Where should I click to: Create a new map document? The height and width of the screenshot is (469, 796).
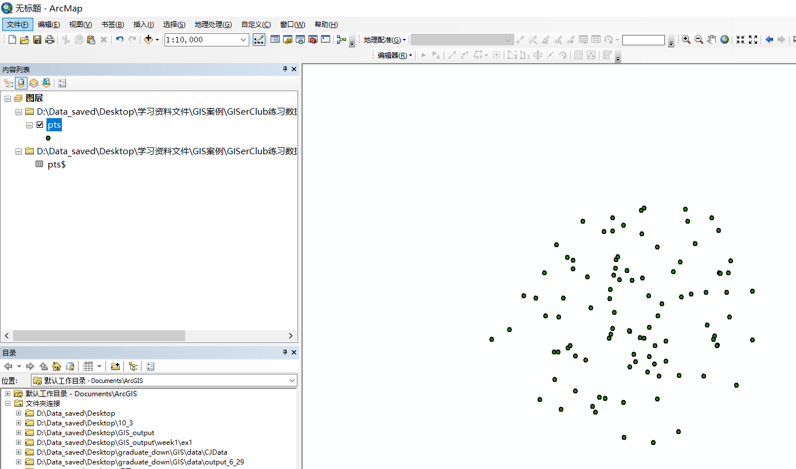tap(13, 40)
